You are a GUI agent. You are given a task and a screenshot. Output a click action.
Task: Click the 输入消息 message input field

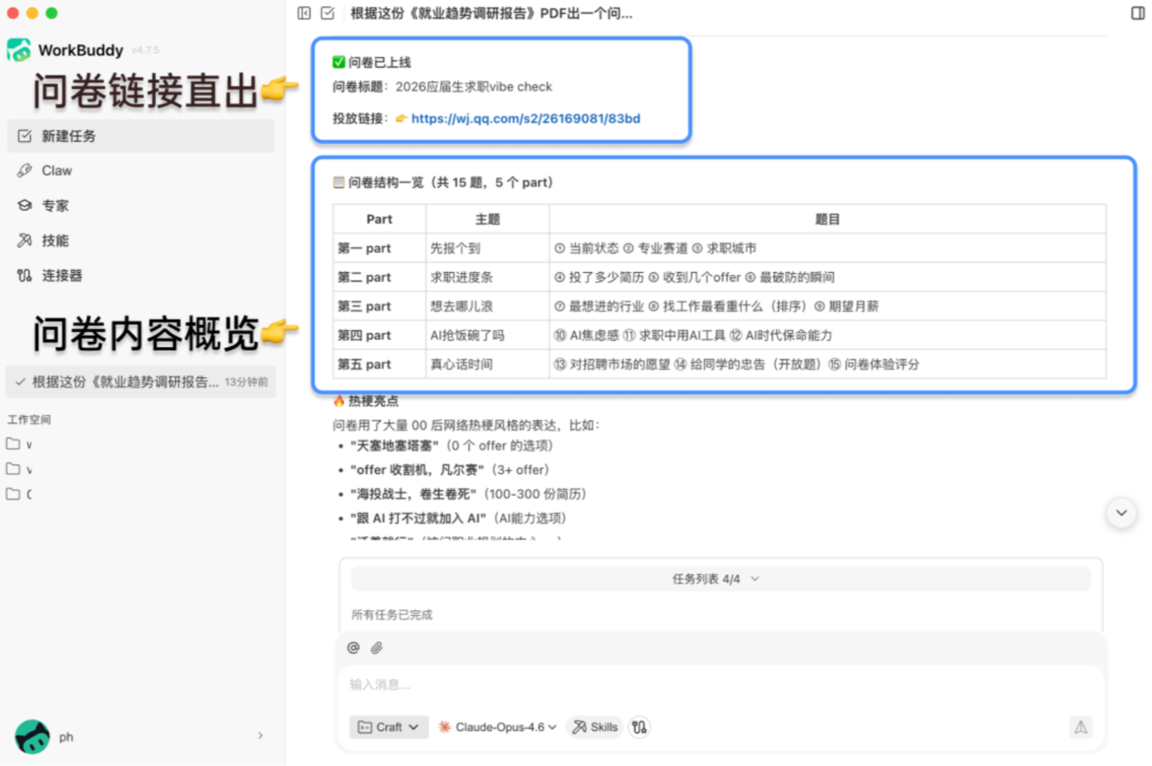(720, 685)
